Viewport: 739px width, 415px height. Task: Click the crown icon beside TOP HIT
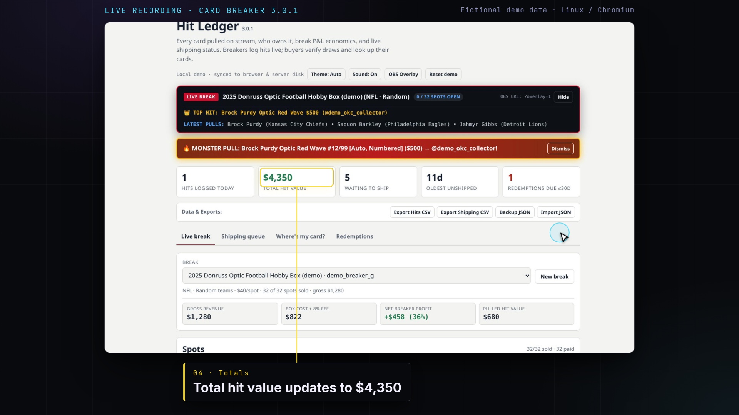click(x=187, y=113)
